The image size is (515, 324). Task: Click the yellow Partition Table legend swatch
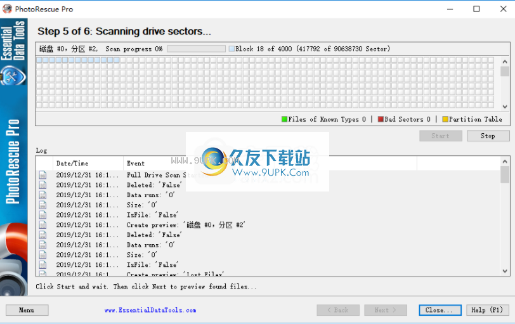(445, 119)
